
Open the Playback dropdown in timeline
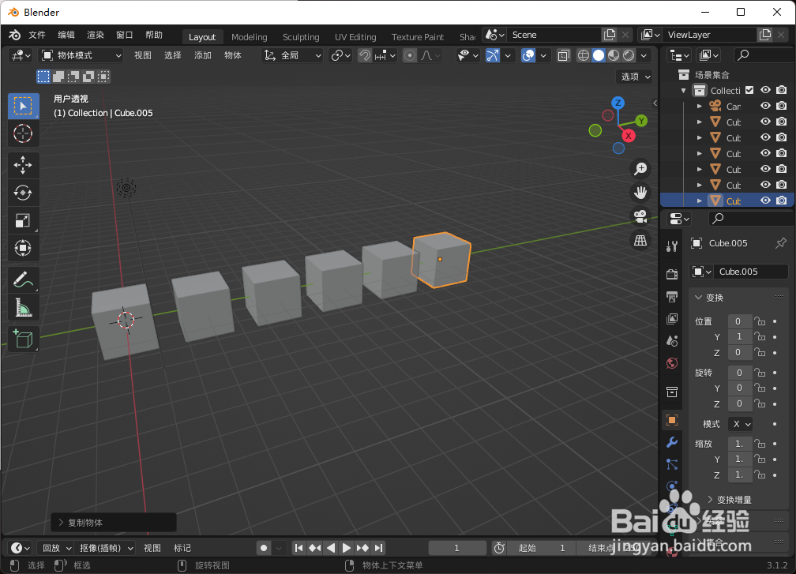coord(56,548)
